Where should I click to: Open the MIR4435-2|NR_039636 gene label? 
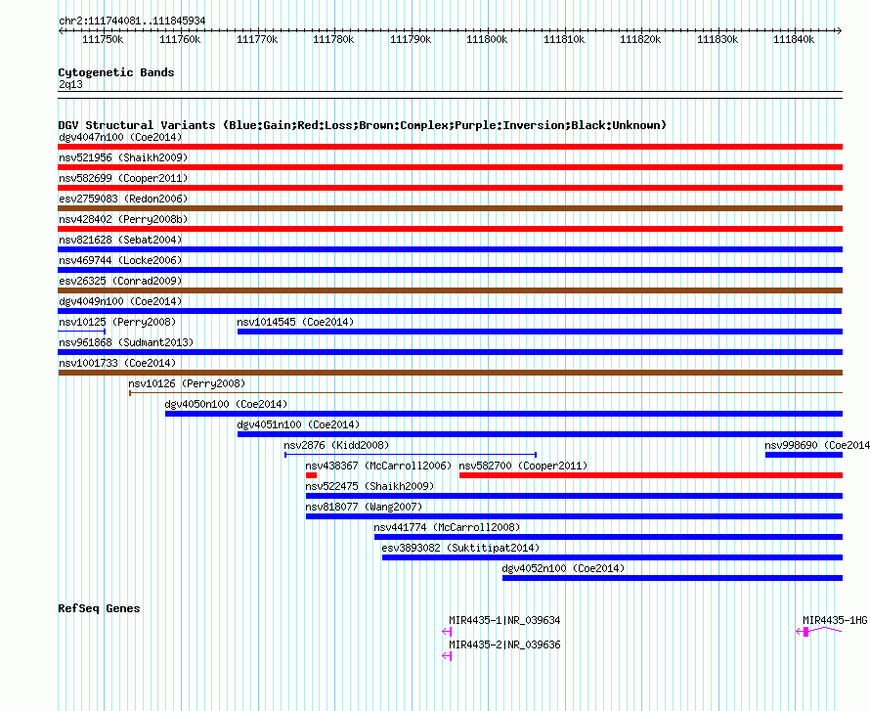[x=504, y=644]
